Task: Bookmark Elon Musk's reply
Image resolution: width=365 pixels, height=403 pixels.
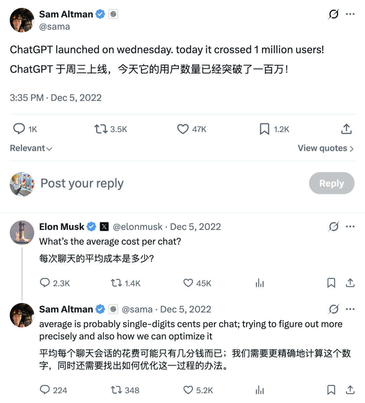Action: point(331,283)
